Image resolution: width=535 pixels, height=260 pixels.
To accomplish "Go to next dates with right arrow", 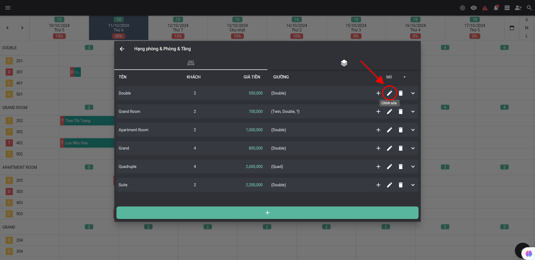I will (x=22, y=28).
